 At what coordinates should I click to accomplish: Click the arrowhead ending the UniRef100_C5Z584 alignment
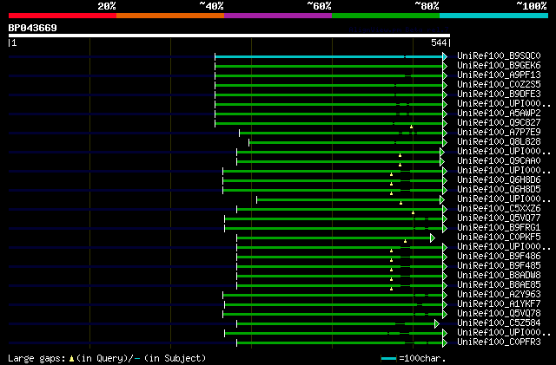click(437, 323)
